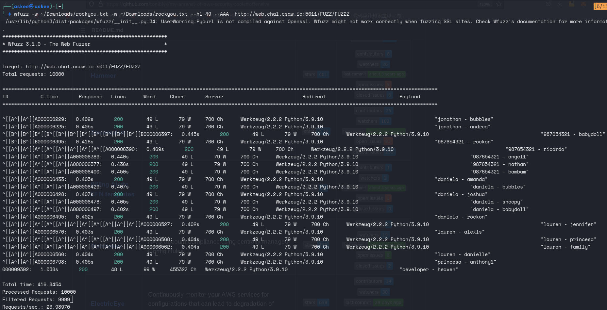The image size is (607, 310).
Task: Click the 'Word' column header
Action: [149, 97]
